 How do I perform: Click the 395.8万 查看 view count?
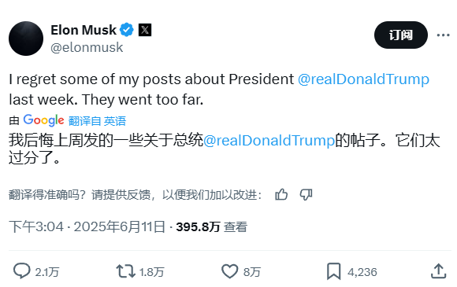tap(212, 226)
